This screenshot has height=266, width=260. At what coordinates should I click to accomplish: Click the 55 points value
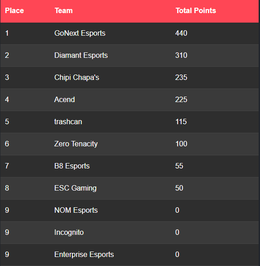coord(179,166)
